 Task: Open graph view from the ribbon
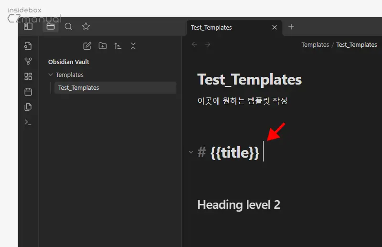coord(28,61)
